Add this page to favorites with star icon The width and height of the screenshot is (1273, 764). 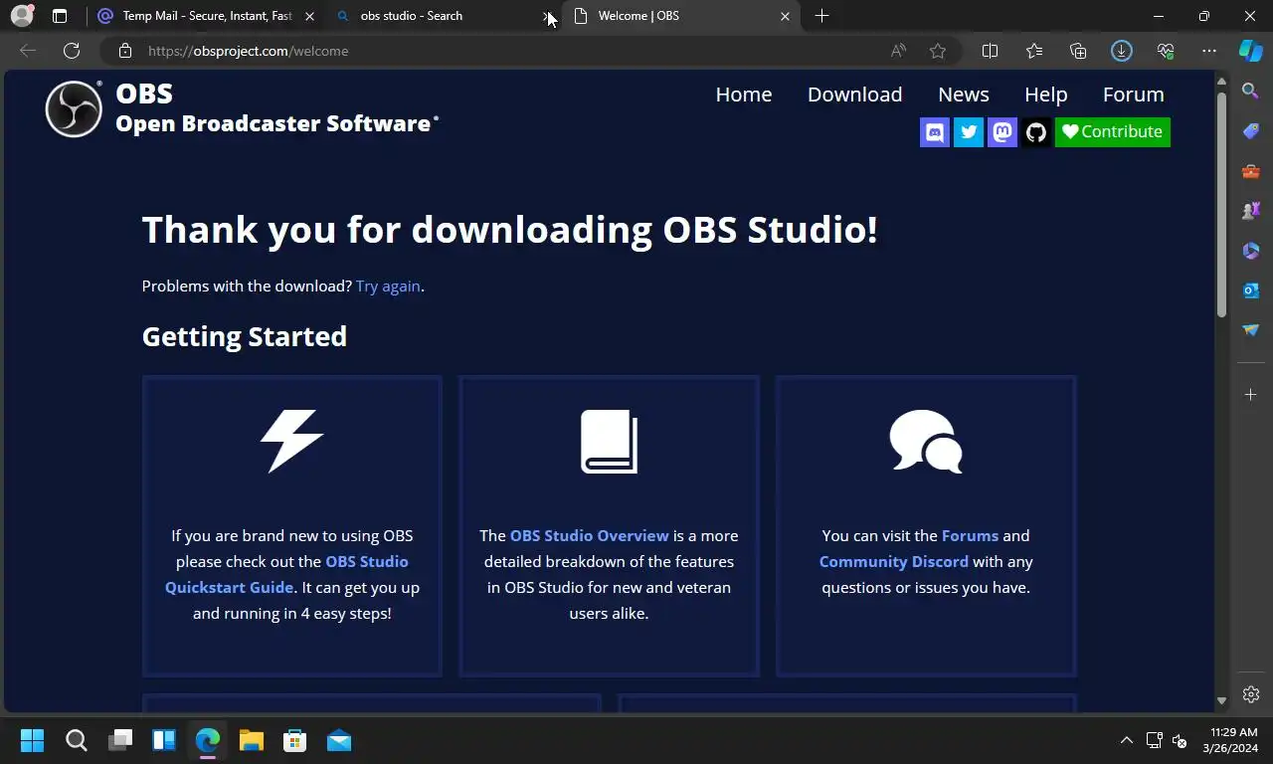click(x=938, y=51)
